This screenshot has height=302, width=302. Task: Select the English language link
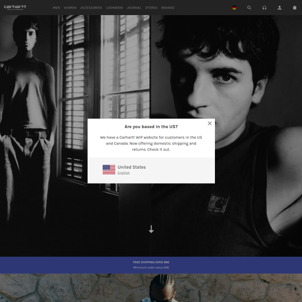pos(124,173)
